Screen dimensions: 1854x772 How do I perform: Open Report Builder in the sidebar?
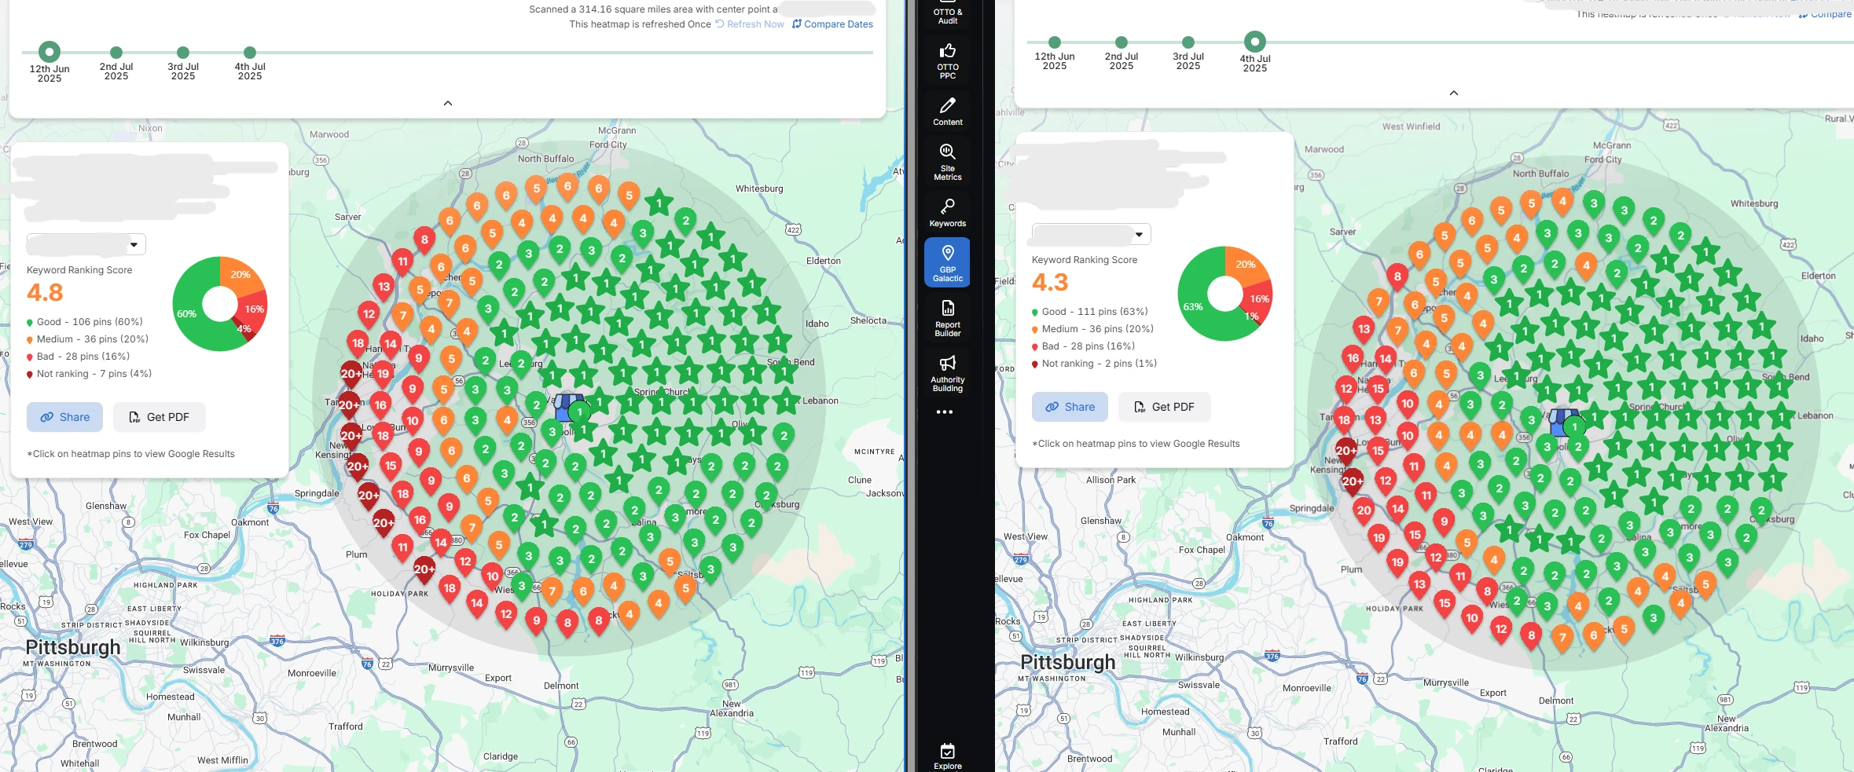tap(948, 317)
